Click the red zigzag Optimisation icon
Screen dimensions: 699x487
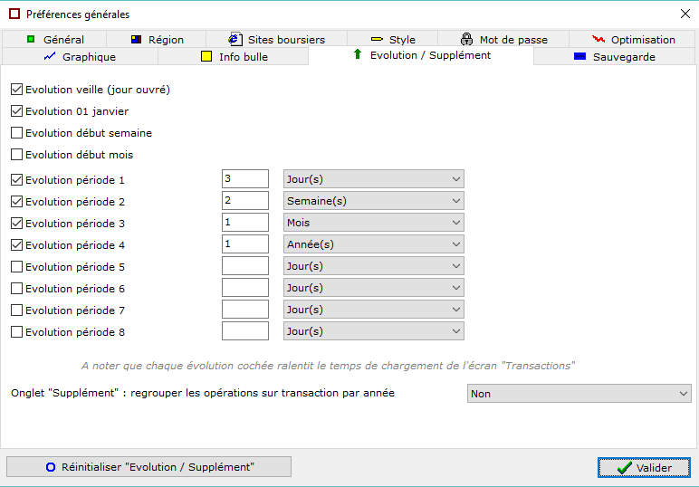(598, 39)
